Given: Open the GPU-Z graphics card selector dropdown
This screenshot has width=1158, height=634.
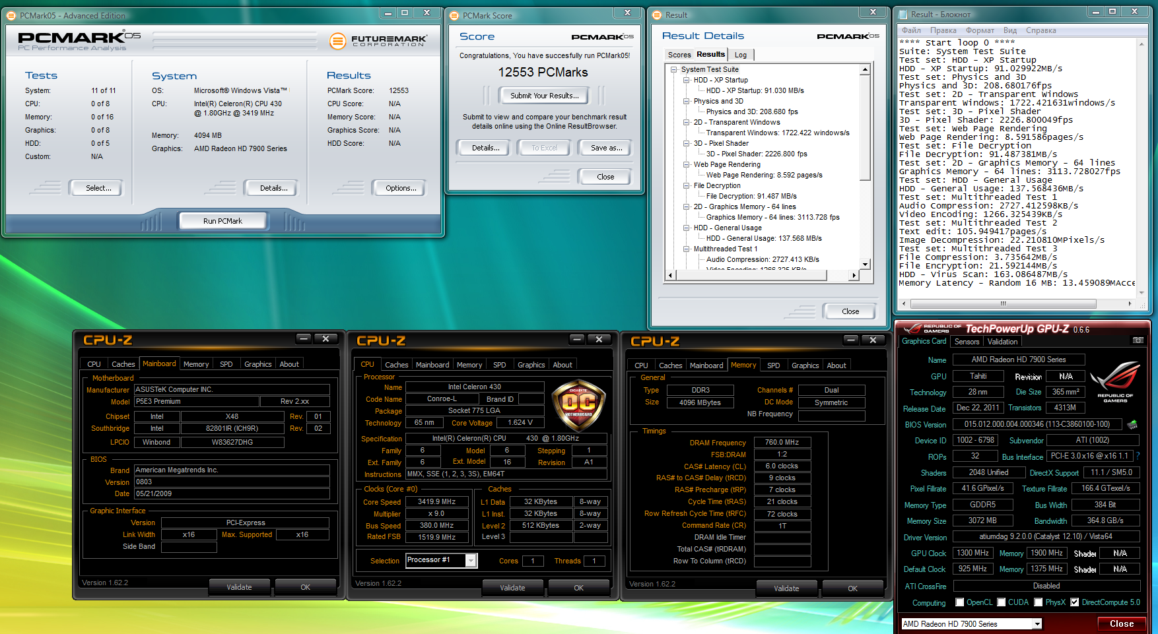Looking at the screenshot, I should 1037,624.
